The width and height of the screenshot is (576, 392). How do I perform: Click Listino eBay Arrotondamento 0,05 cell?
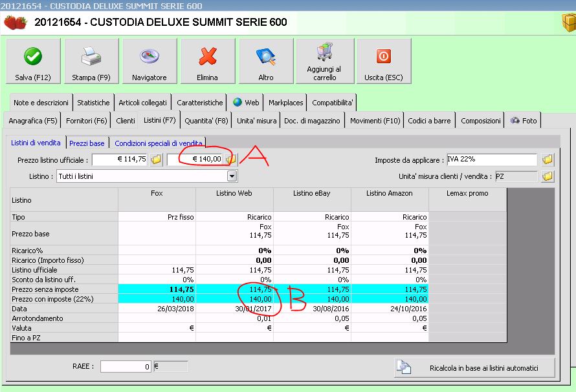[312, 318]
